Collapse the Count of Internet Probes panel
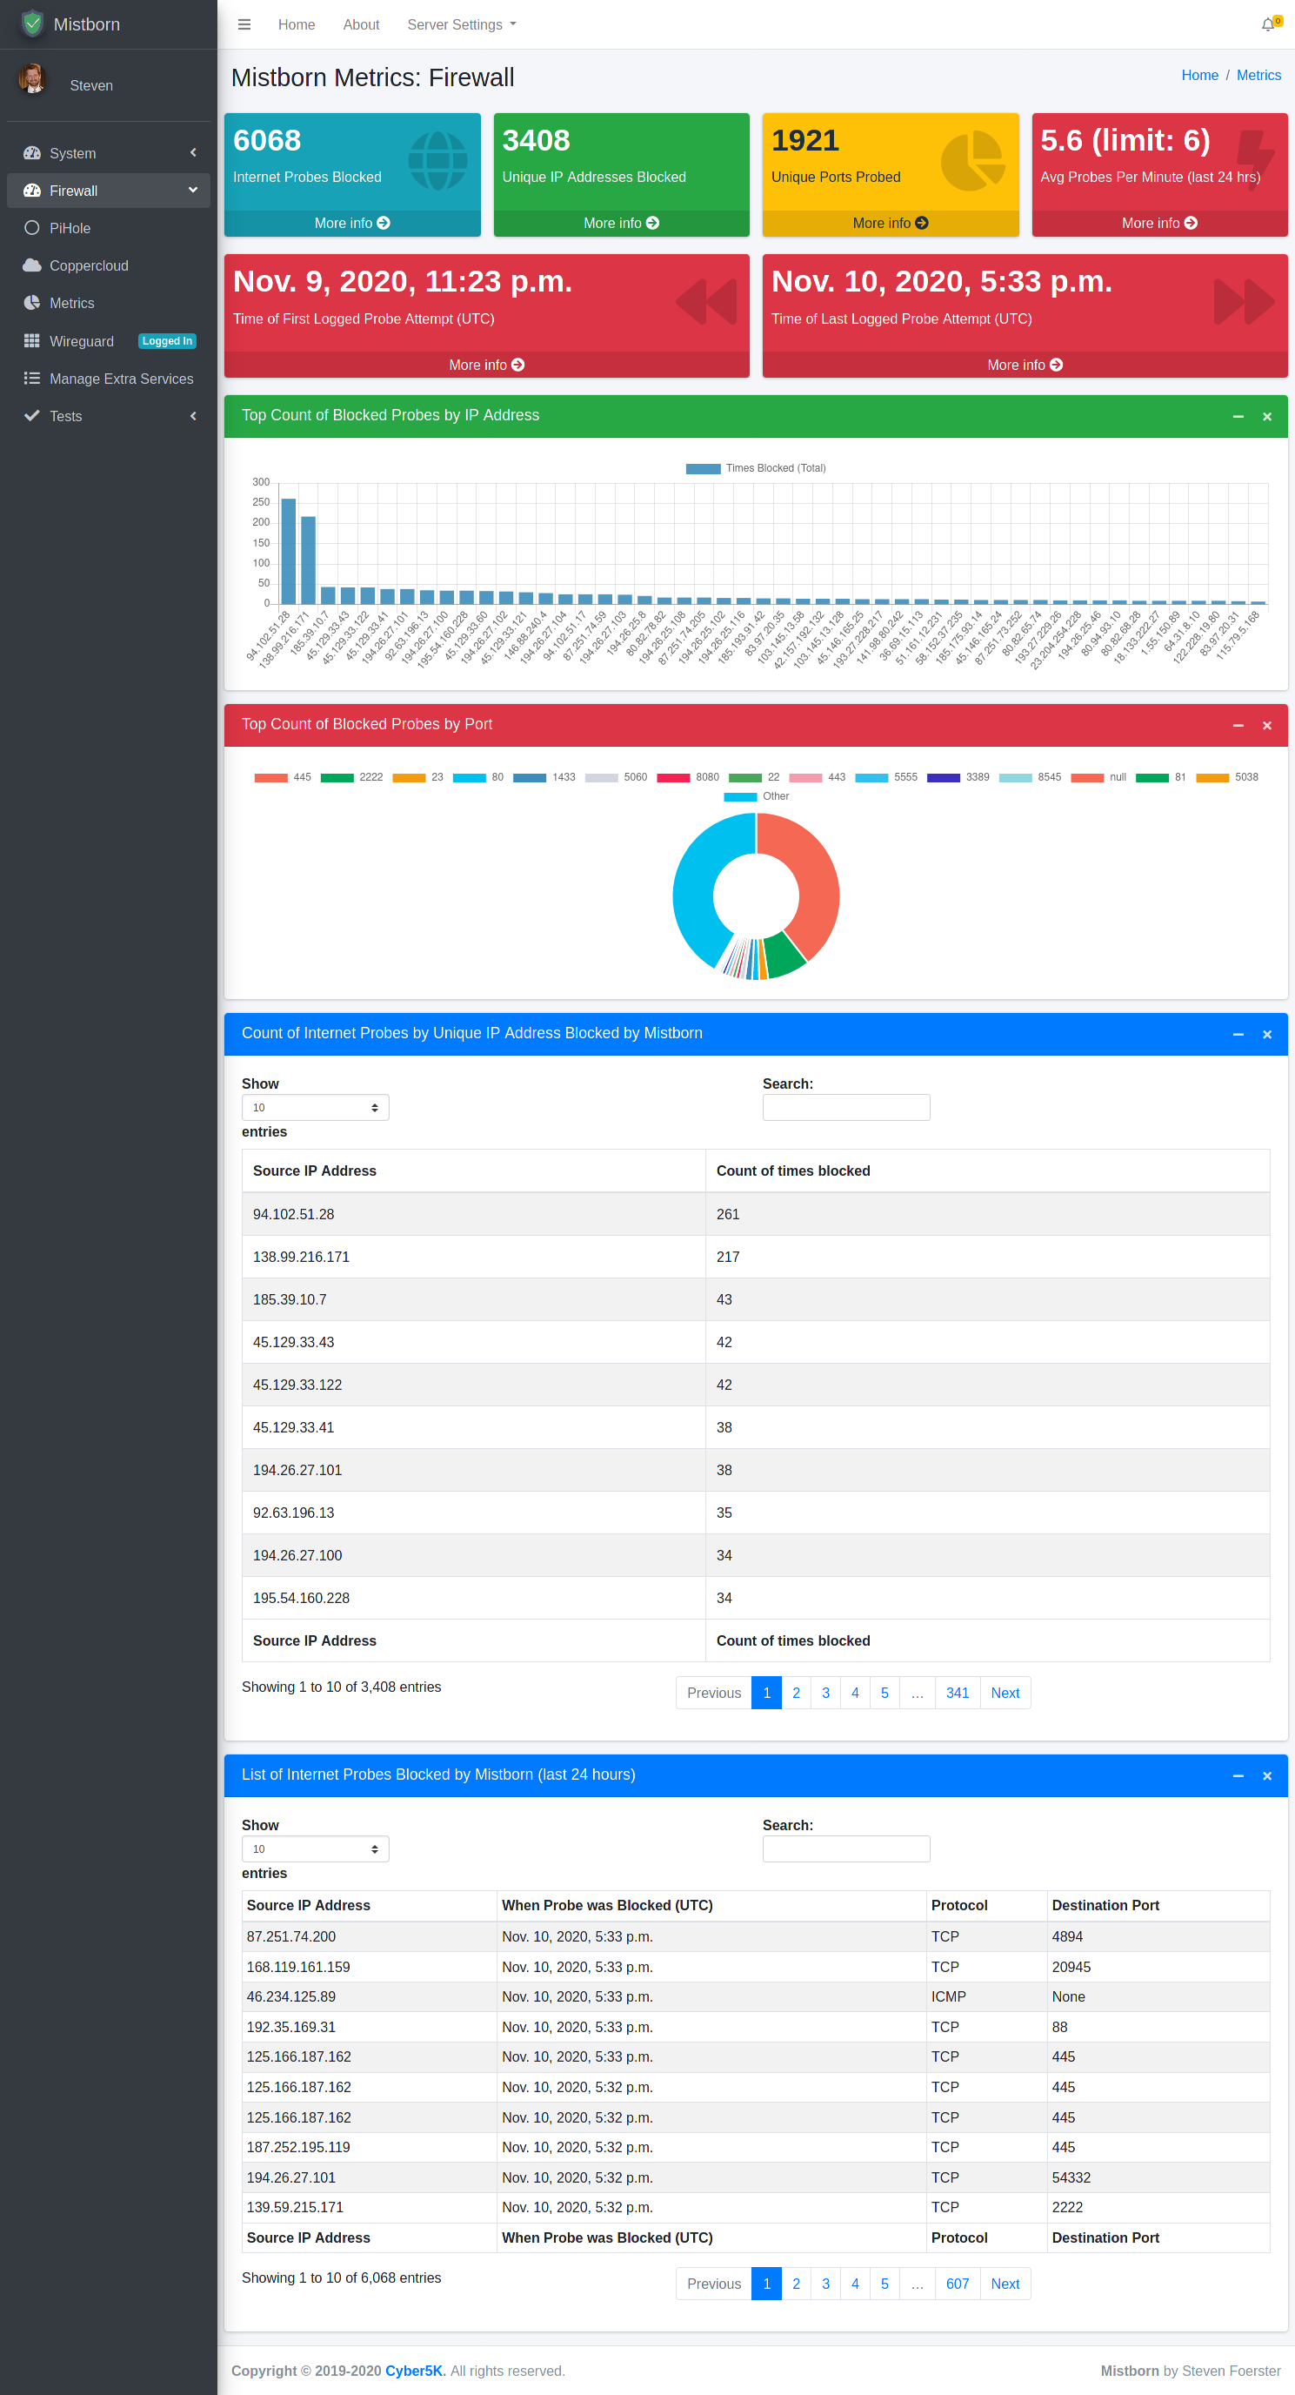This screenshot has height=2395, width=1295. [x=1238, y=1034]
